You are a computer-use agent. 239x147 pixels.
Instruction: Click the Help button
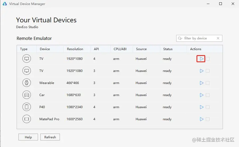28,137
